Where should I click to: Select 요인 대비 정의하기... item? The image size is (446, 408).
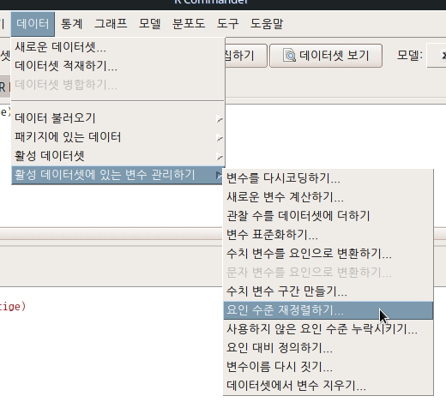point(328,348)
